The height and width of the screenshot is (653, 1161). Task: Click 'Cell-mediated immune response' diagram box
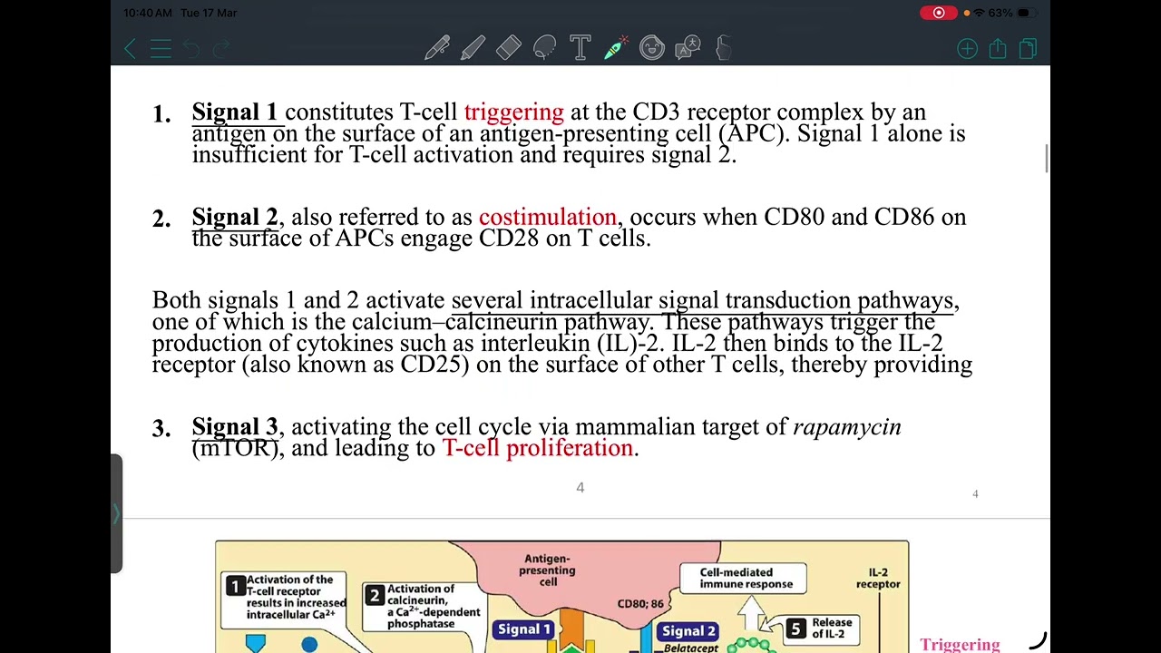(746, 578)
